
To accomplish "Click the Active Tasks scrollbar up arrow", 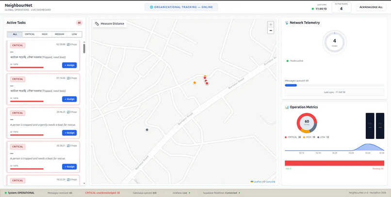I will click(x=84, y=42).
